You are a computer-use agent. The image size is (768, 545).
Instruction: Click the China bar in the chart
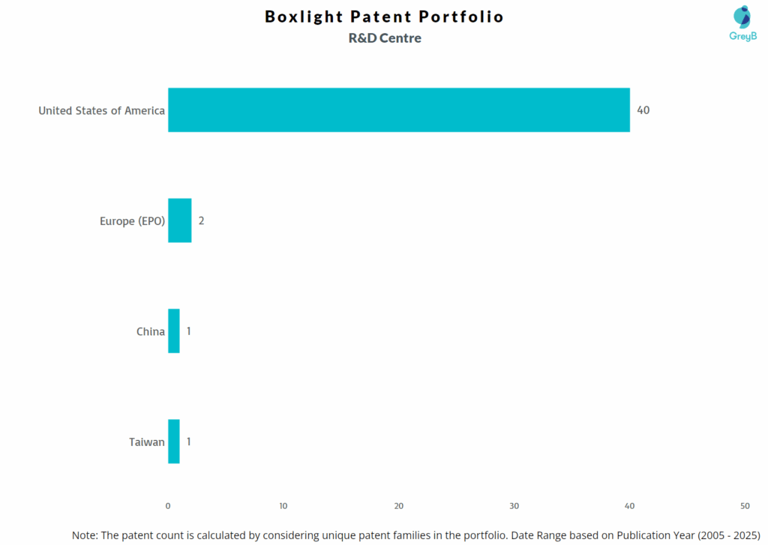tap(174, 331)
